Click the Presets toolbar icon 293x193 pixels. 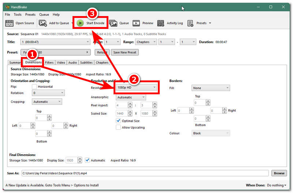190,23
